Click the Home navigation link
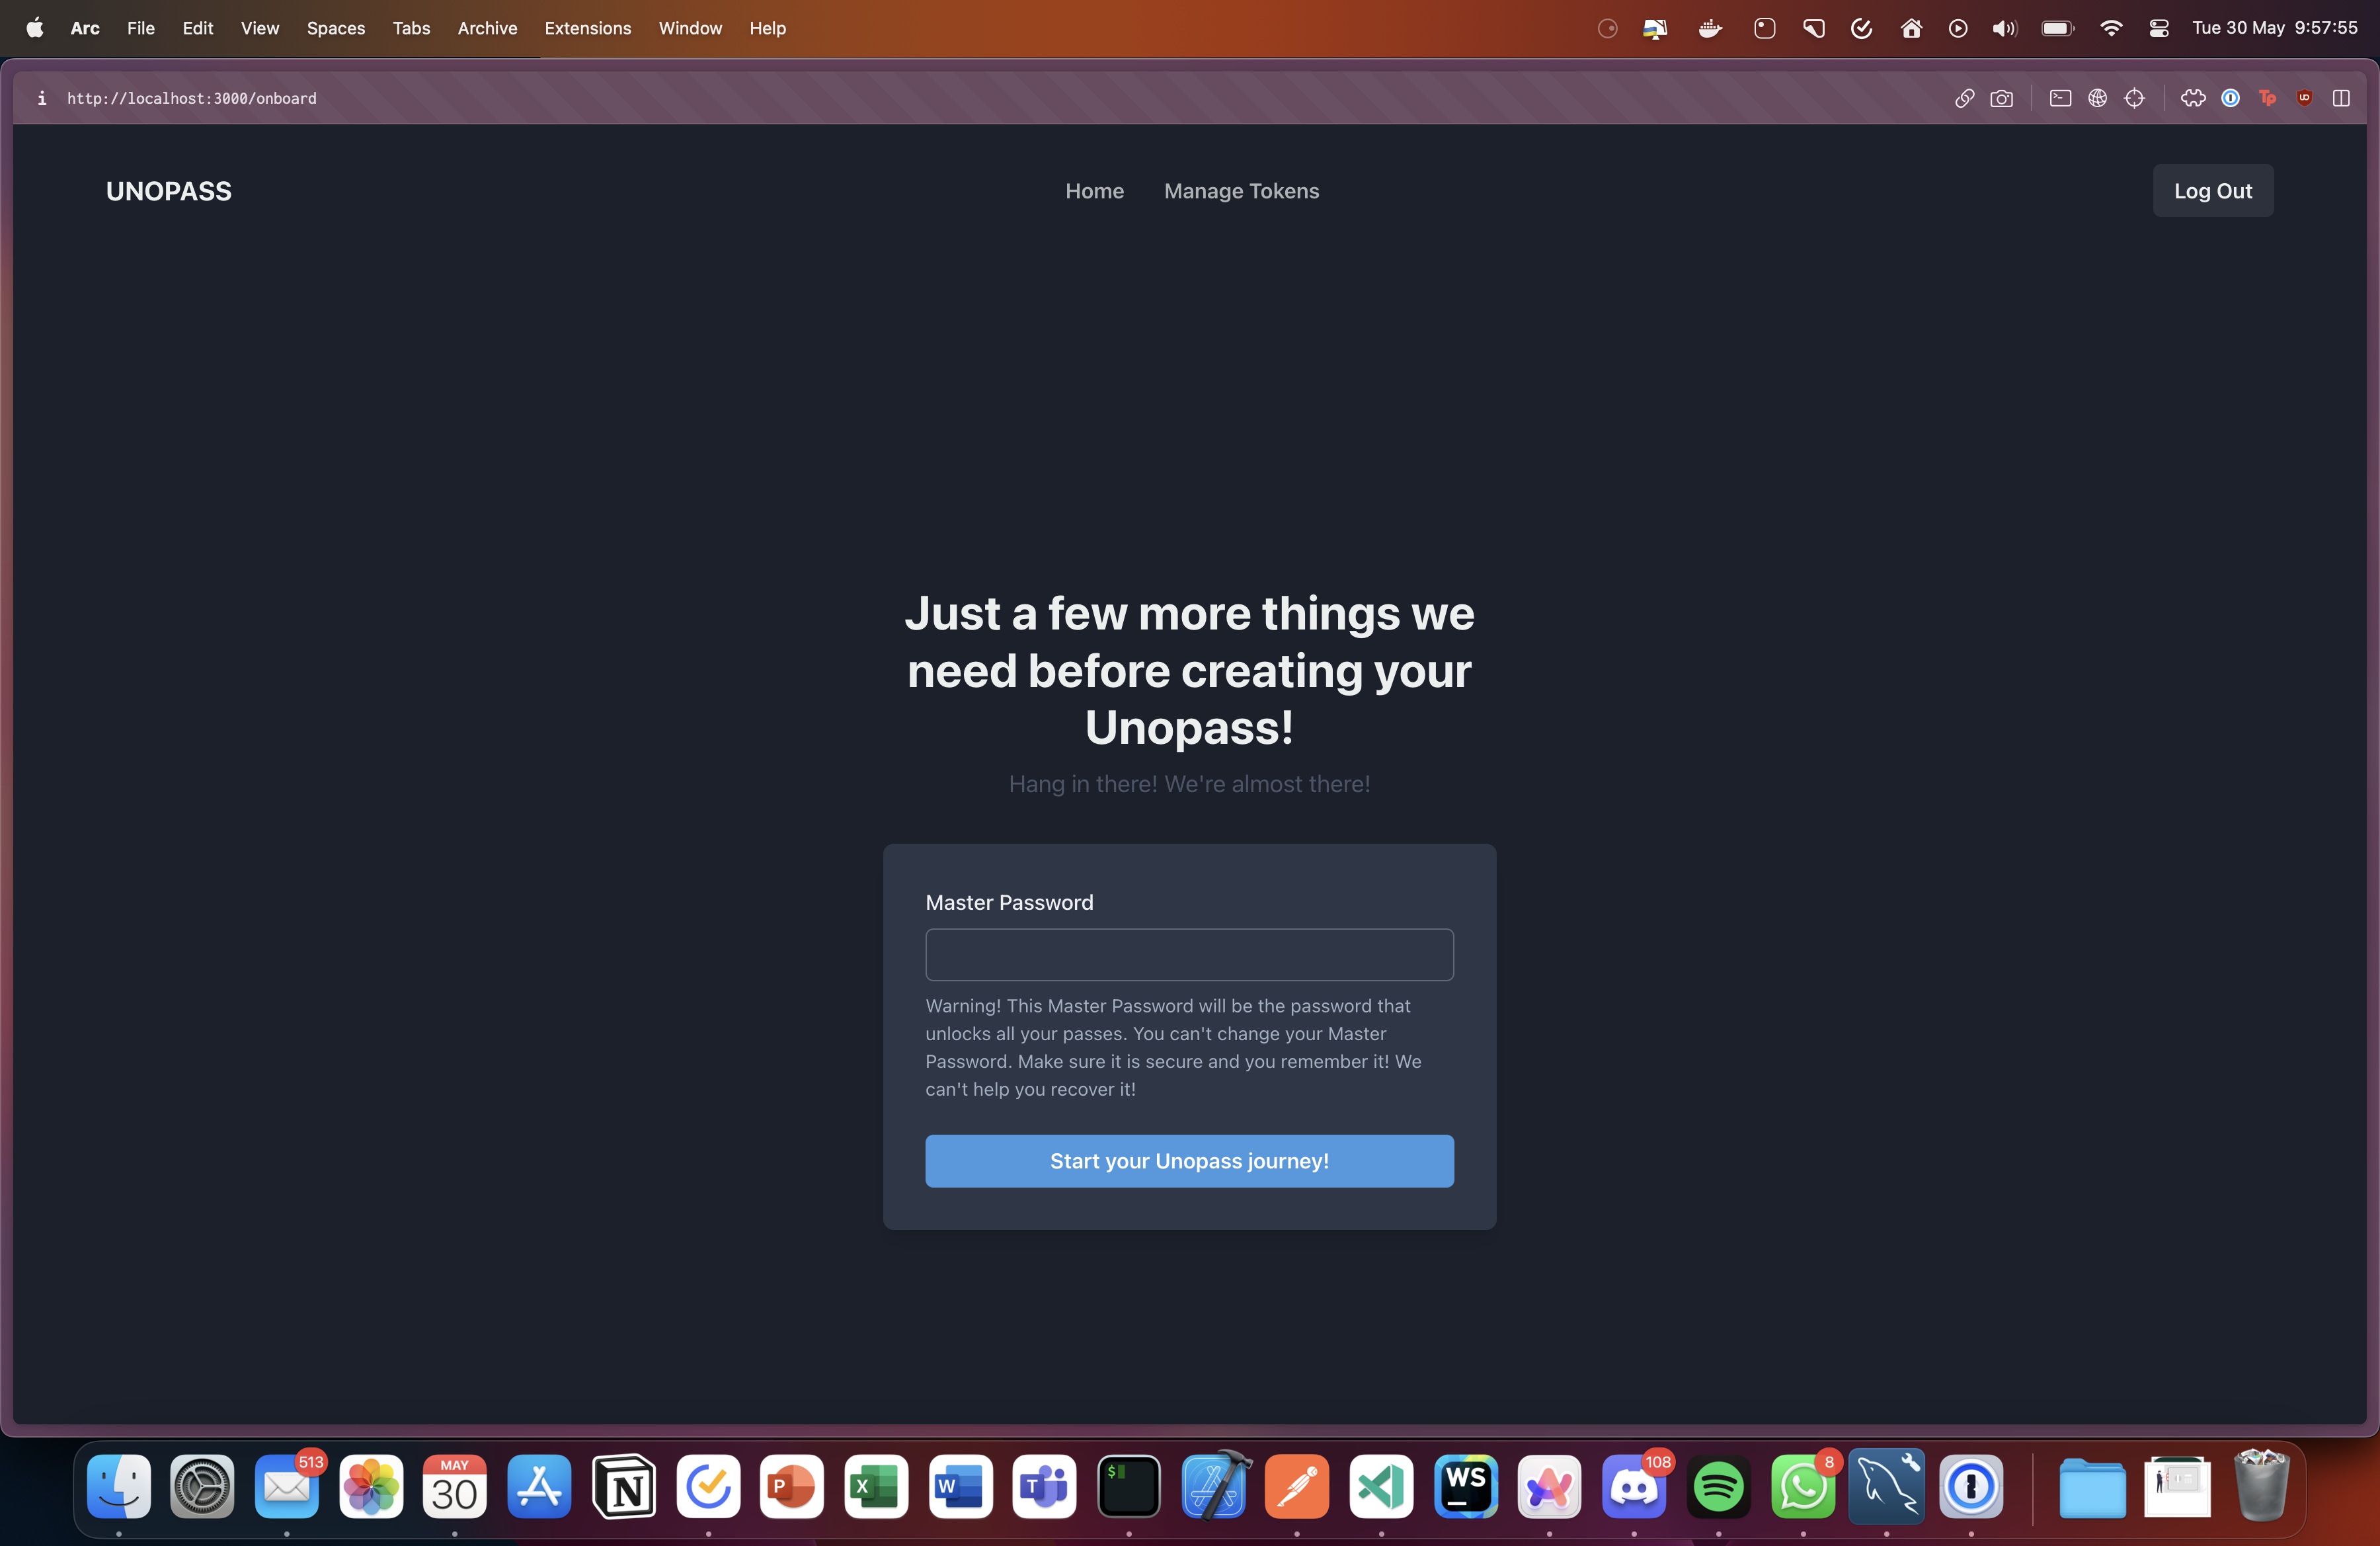The height and width of the screenshot is (1546, 2380). 1094,191
